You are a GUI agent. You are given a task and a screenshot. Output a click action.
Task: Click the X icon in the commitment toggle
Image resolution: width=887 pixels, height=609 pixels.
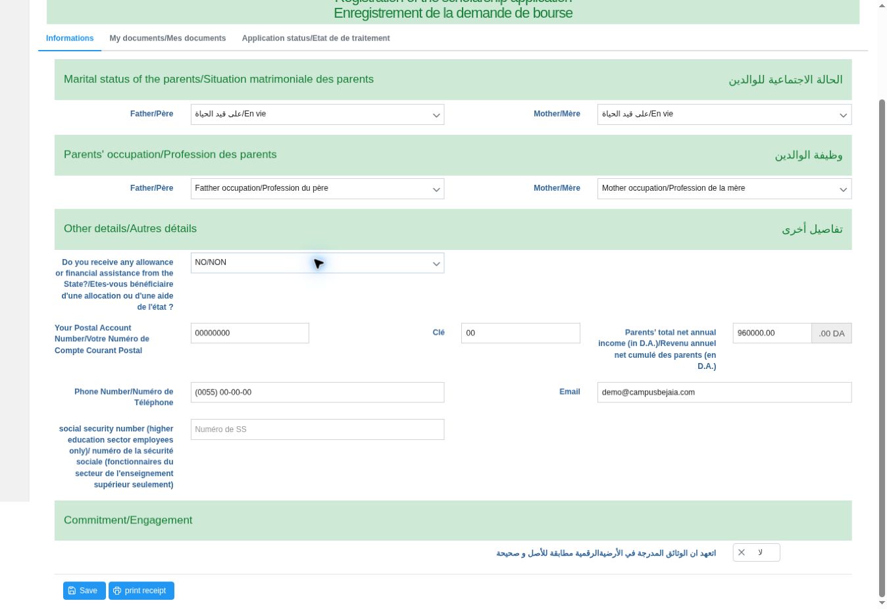(742, 552)
